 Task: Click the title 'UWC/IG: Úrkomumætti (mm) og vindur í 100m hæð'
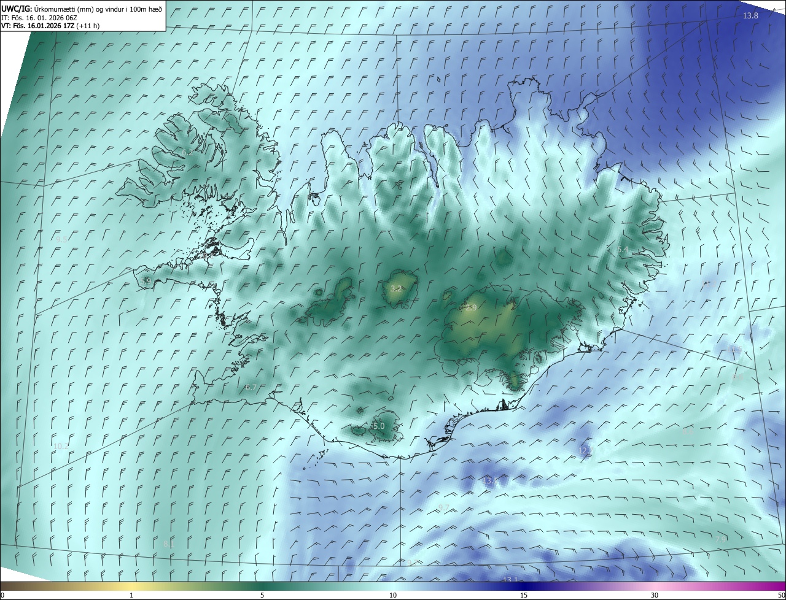point(82,9)
